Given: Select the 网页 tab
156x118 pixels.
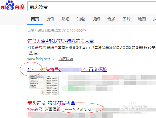Looking at the screenshot, I should (x=35, y=19).
